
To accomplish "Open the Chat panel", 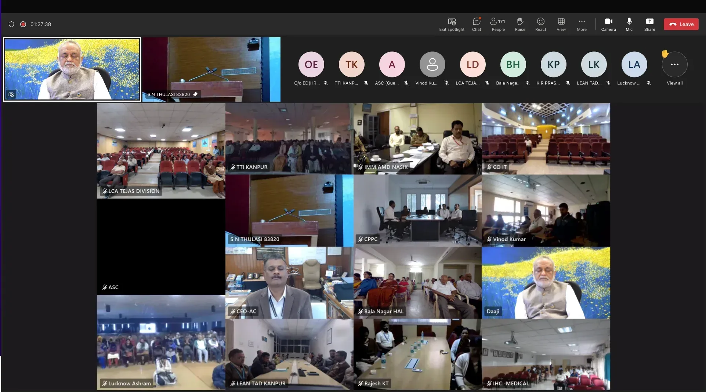I will [x=477, y=25].
